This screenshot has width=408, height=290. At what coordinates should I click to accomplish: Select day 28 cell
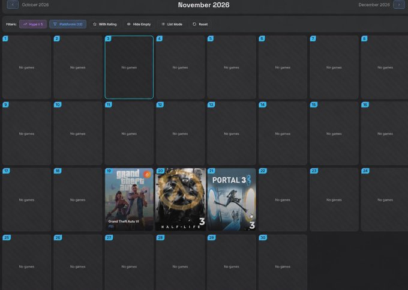click(x=181, y=262)
